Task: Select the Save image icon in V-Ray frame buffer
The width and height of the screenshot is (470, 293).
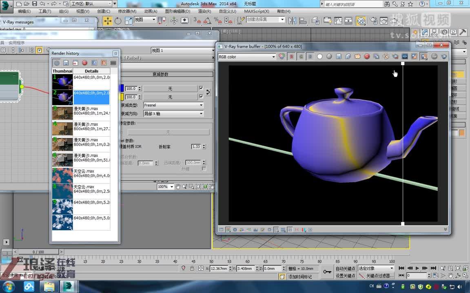Action: tap(338, 56)
